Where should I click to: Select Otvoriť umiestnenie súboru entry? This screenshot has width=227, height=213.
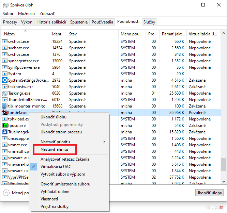pos(65,184)
